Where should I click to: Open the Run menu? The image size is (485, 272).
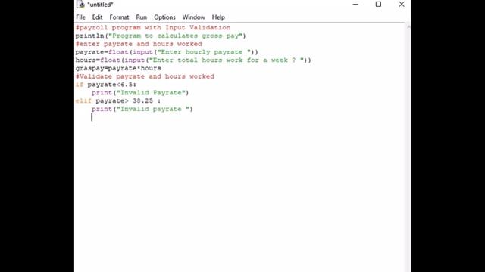(x=142, y=17)
